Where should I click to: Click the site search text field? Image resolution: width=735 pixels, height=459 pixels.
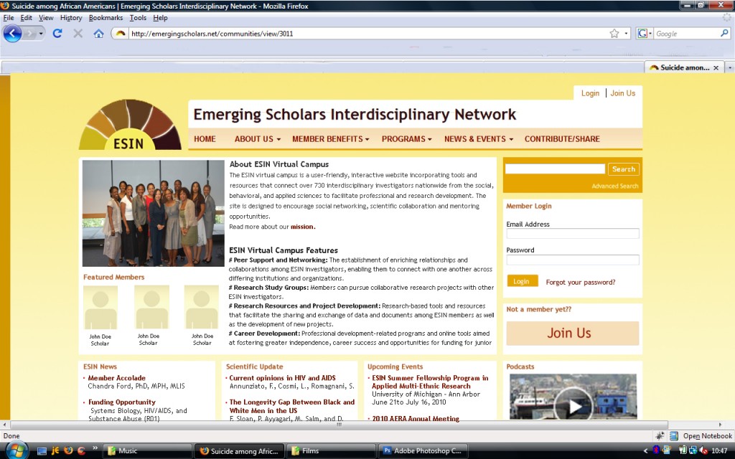(555, 169)
